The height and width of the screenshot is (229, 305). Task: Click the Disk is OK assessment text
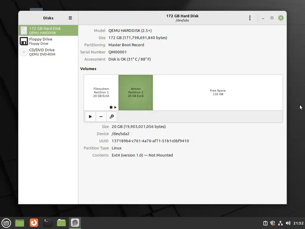130,59
